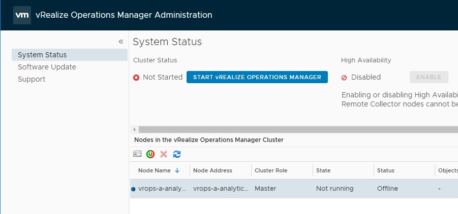Screen dimensions: 458x214
Task: Click the red Not Started status icon
Action: click(x=136, y=78)
